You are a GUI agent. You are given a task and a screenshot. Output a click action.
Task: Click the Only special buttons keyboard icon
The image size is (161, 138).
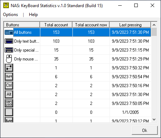[9, 50]
